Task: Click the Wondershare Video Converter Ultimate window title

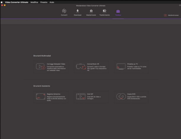Action: coord(90,6)
